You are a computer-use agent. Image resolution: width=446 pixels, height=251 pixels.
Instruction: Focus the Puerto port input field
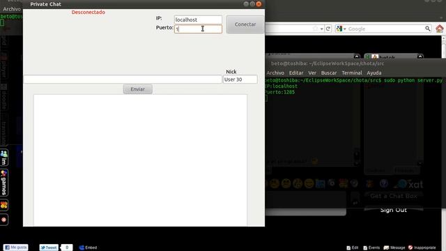pos(198,29)
